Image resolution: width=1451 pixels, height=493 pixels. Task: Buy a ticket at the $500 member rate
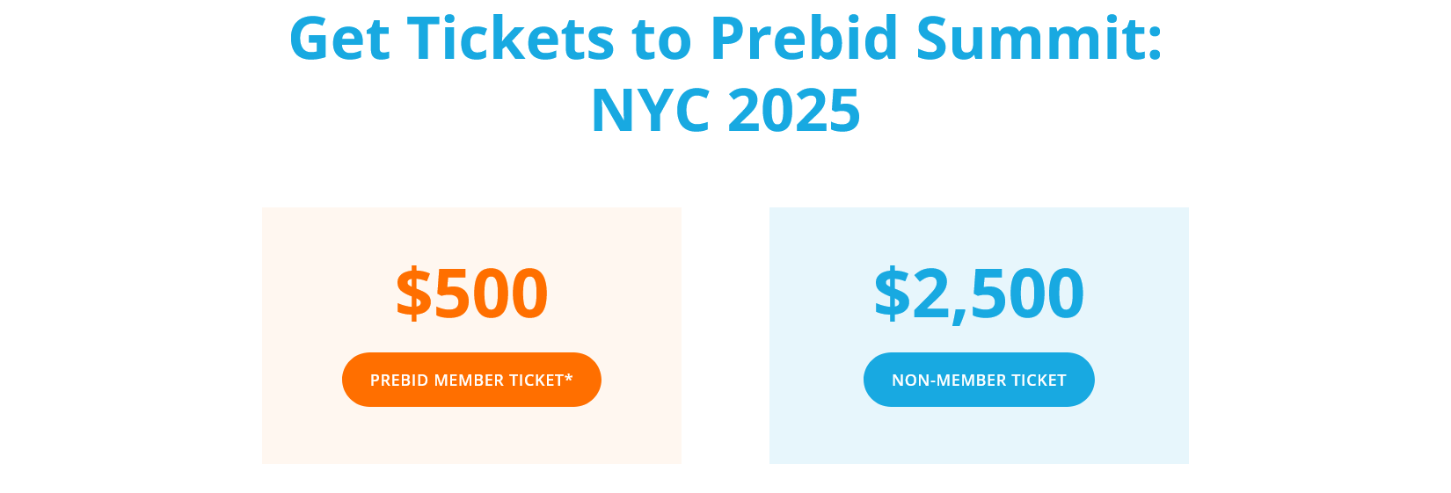[471, 380]
